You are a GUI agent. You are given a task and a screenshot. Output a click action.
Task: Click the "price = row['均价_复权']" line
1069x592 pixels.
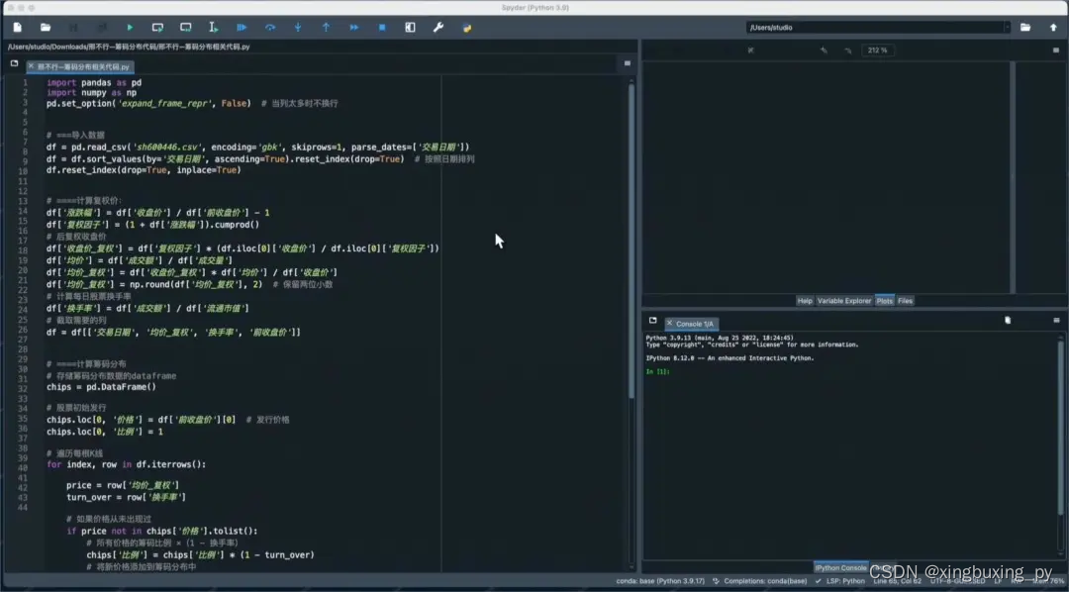(123, 485)
